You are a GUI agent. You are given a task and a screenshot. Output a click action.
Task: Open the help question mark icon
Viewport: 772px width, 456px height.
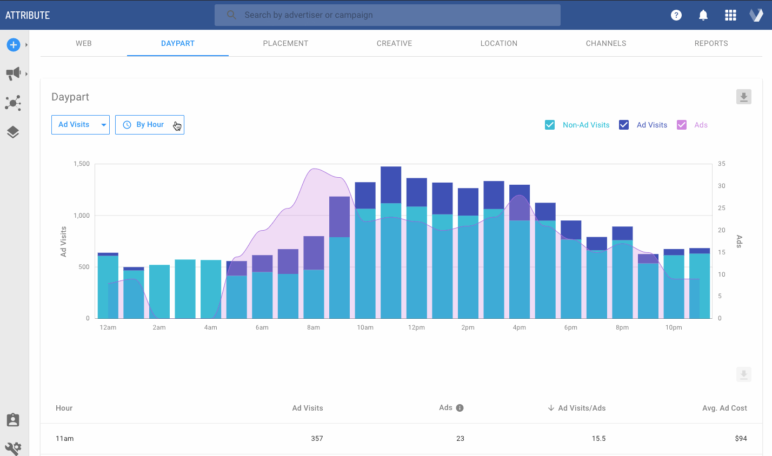pos(676,15)
